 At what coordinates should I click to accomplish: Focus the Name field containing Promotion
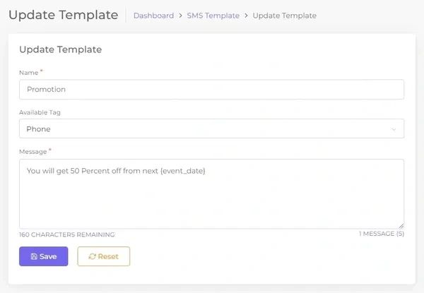(x=212, y=90)
